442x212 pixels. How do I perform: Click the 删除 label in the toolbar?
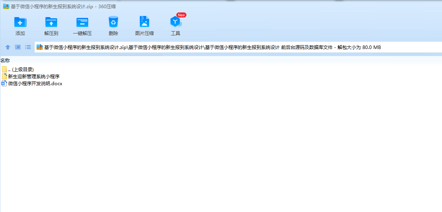pyautogui.click(x=113, y=33)
